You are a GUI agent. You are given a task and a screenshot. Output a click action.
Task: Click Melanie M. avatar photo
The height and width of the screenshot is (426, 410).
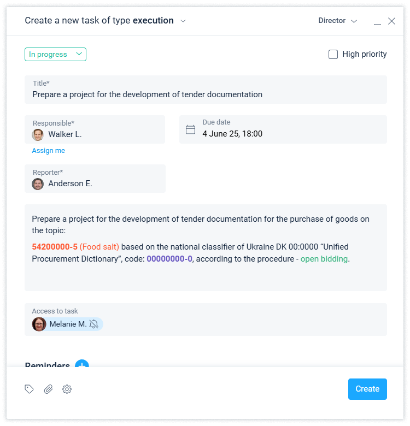[39, 324]
